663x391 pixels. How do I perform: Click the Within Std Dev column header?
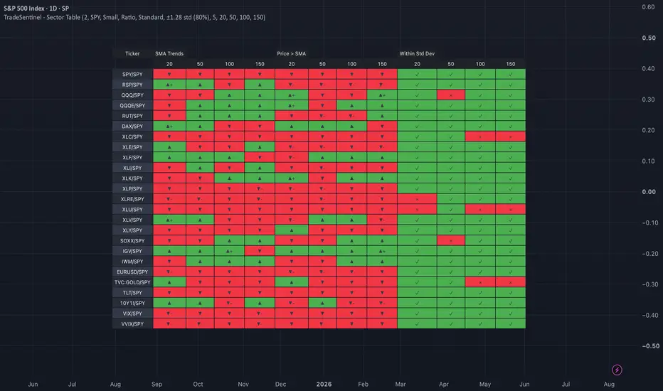point(417,54)
